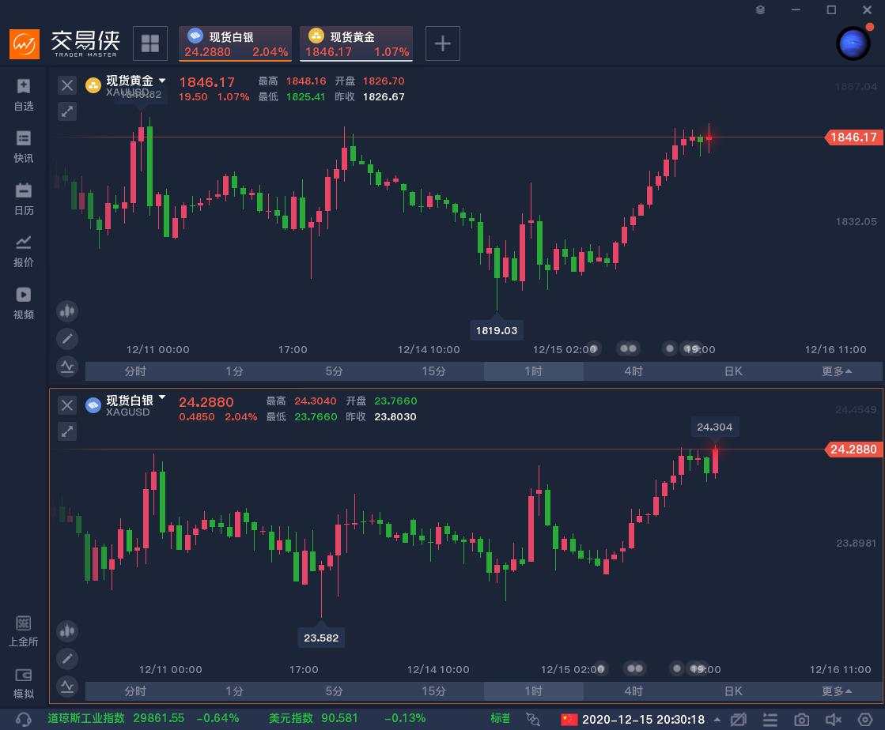Select the silver chart drawing pencil tool
The height and width of the screenshot is (730, 885).
[x=67, y=658]
